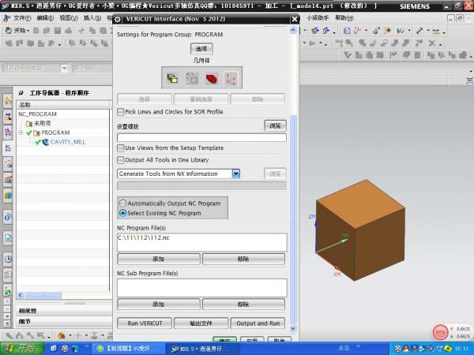Select Automatically Output NC Program radio button
This screenshot has height=355, width=474.
(122, 203)
